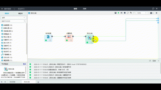The height and width of the screenshot is (90, 161).
Task: Click the refresh icon in title bar
Action: 153,9
